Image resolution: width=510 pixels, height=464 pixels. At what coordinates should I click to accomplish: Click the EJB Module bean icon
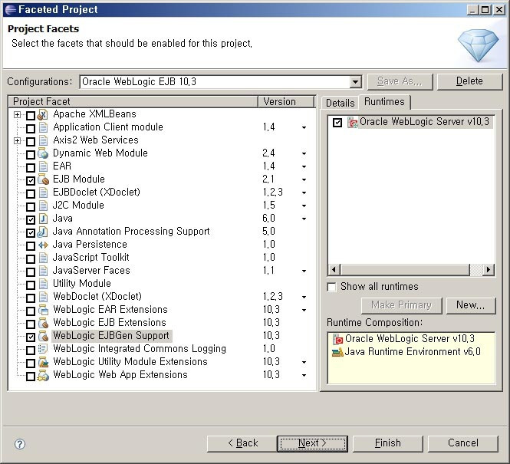point(43,179)
